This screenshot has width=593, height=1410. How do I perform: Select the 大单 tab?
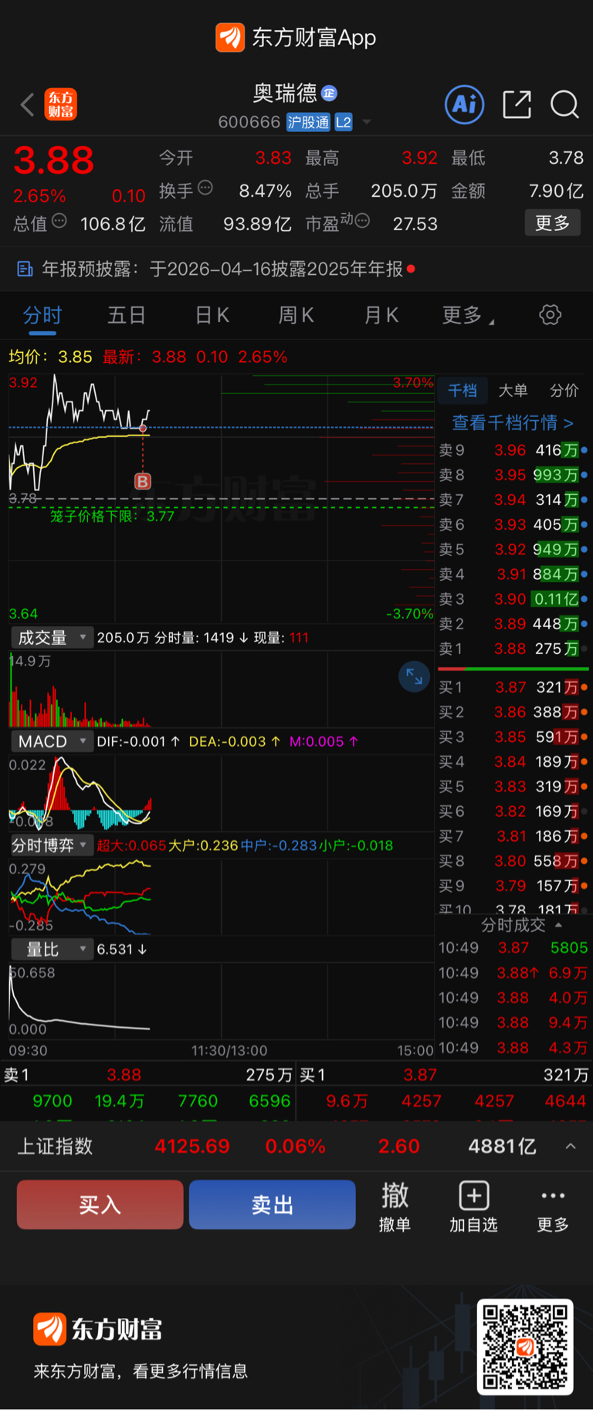point(513,391)
